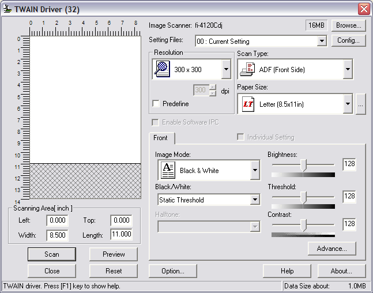Image resolution: width=373 pixels, height=293 pixels.
Task: Open the disabled Halftone dropdown
Action: (255, 227)
